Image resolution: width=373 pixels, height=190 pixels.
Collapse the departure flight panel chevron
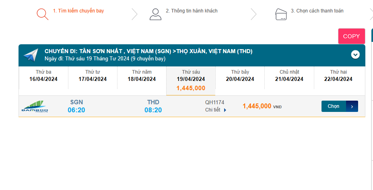pyautogui.click(x=355, y=54)
